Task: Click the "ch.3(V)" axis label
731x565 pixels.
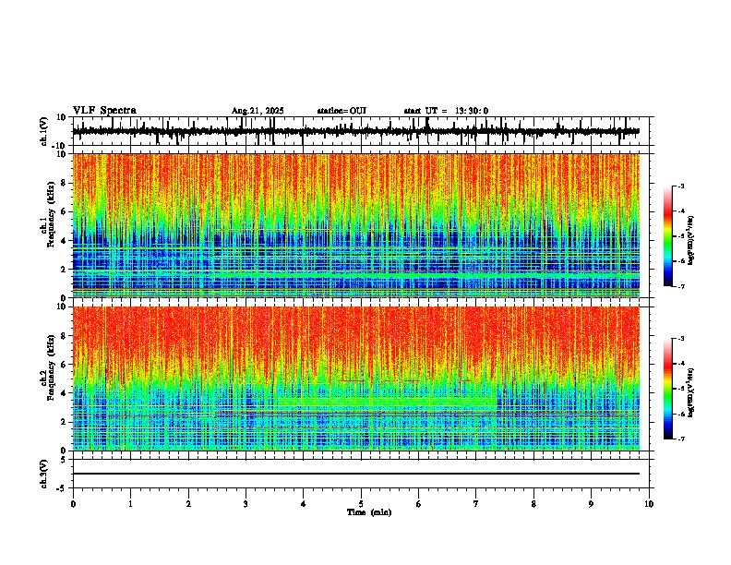Action: click(x=44, y=474)
